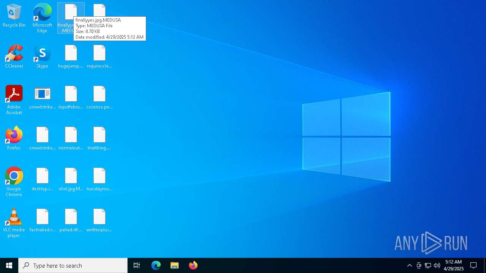
Task: Select the requirescle file on desktop
Action: (99, 57)
